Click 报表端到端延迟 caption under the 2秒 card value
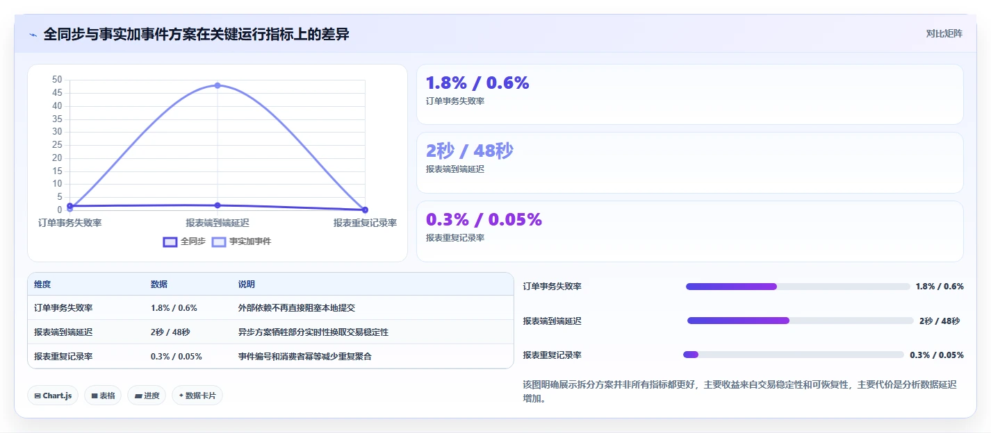This screenshot has height=433, width=991. pos(455,169)
